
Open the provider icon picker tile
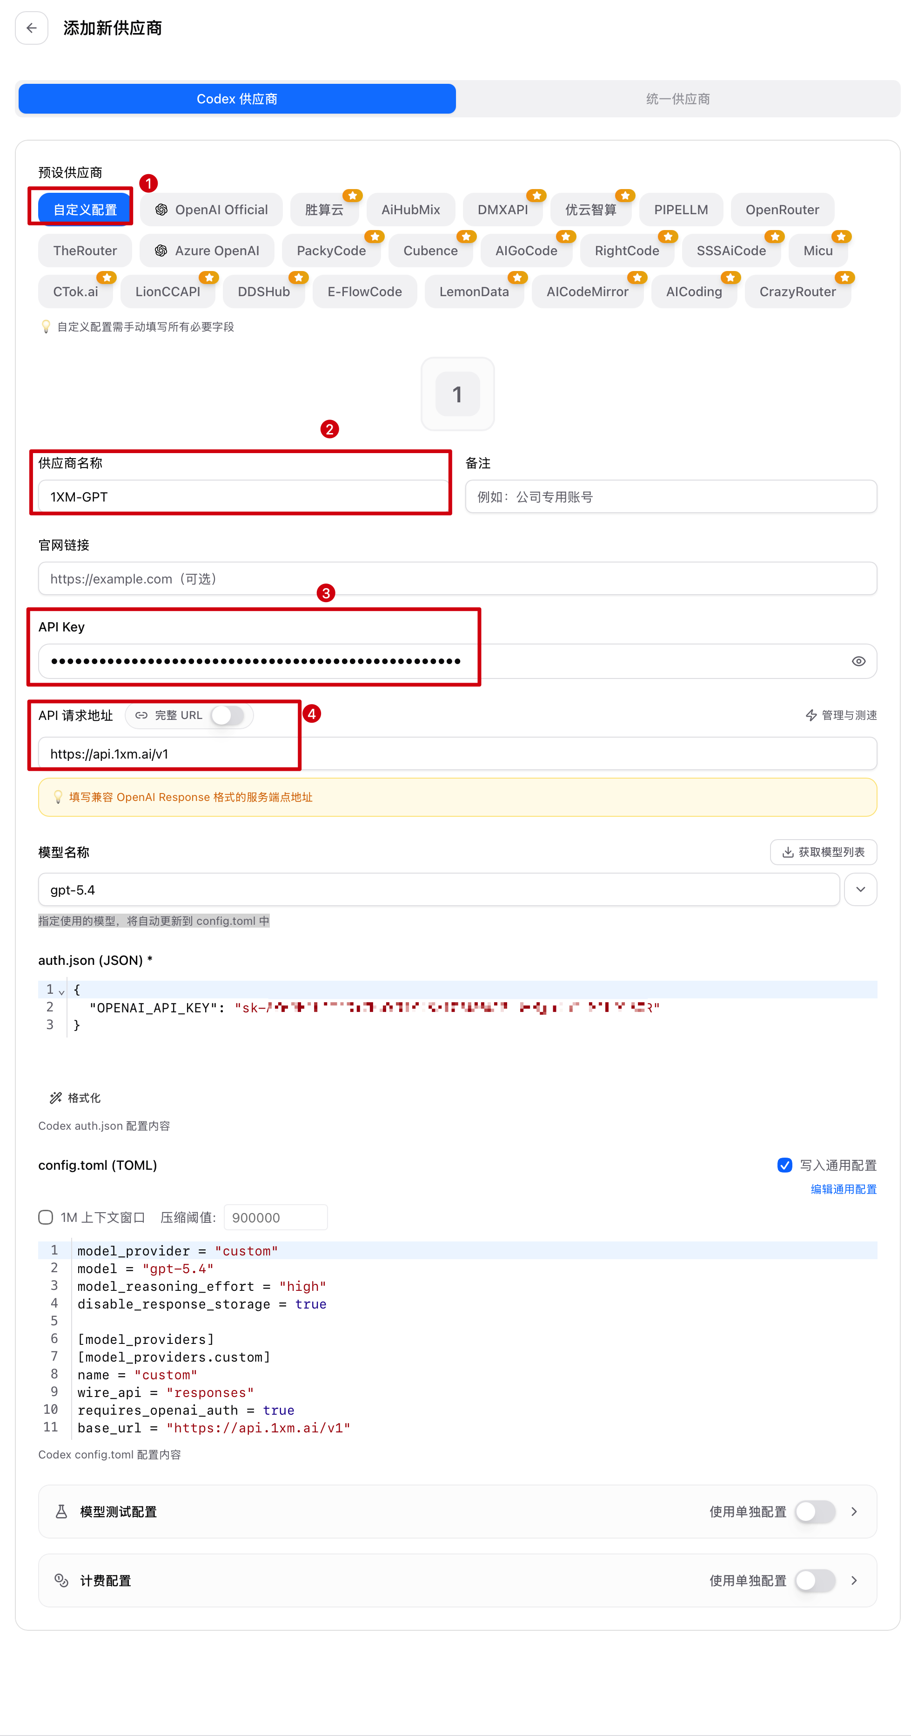457,393
